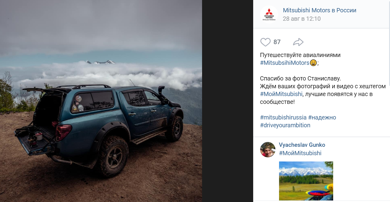
Task: Click the grinning emoji in the post text
Action: pos(313,63)
